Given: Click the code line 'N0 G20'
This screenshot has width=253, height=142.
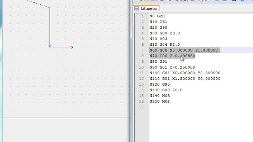Looking at the screenshot, I should (157, 16).
